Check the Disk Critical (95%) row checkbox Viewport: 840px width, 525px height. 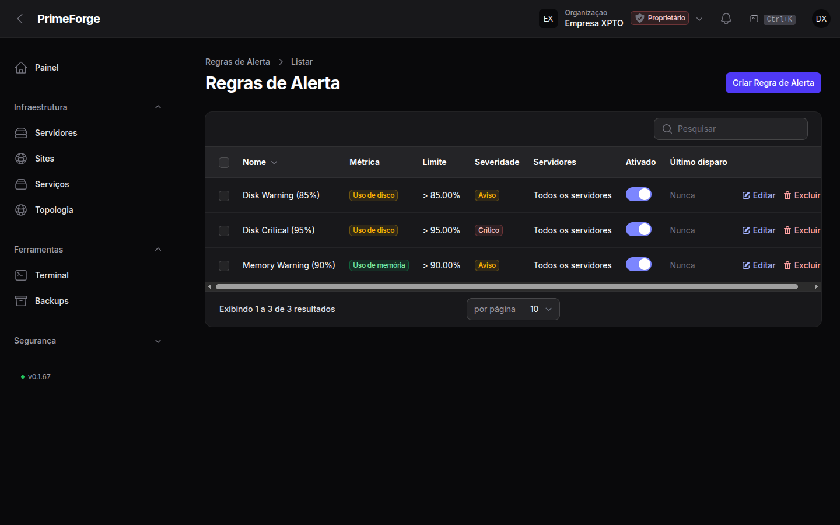pyautogui.click(x=224, y=231)
